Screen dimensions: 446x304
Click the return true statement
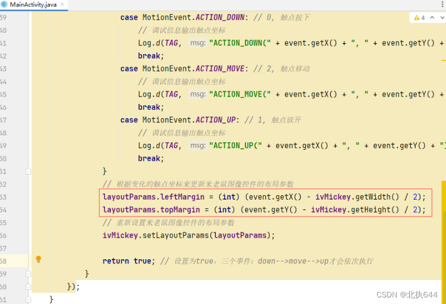129,261
